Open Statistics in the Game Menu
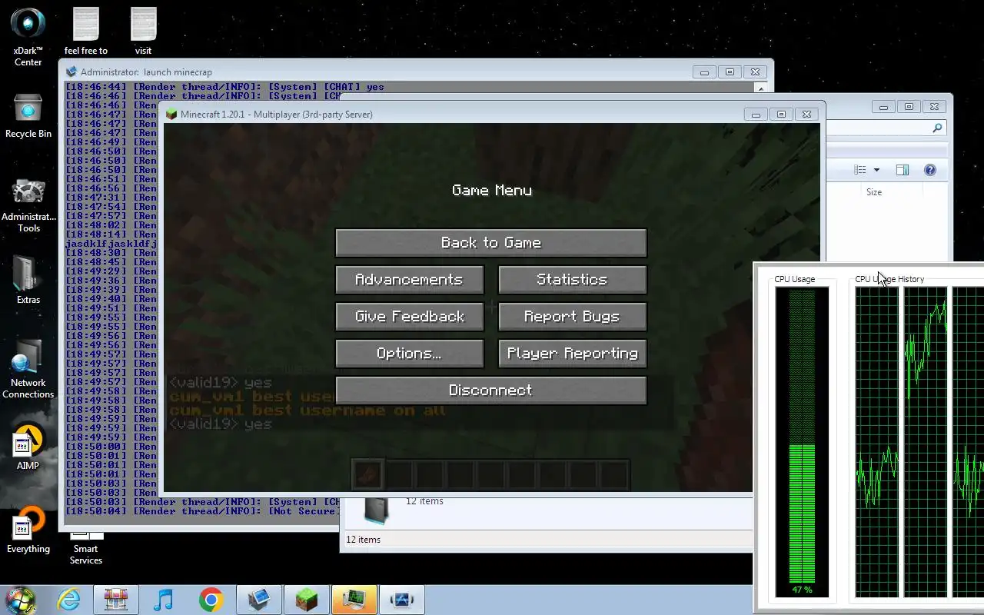Screen dimensions: 984x615 coord(572,280)
